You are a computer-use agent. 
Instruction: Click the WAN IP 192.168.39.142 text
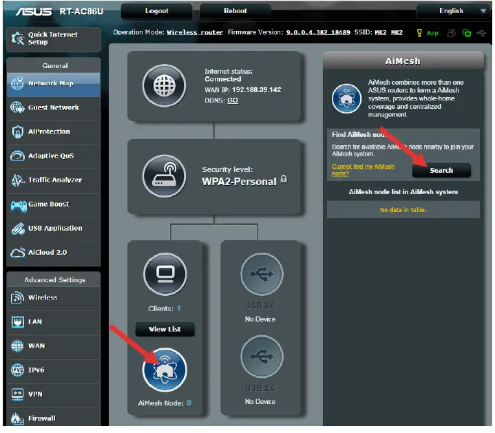click(x=256, y=90)
